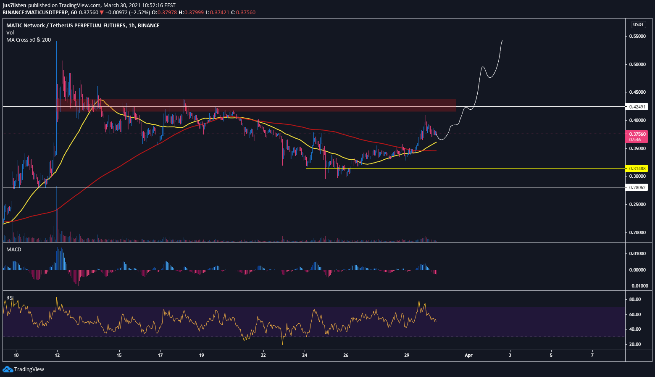
Task: Click the 29 date label on time axis
Action: (x=407, y=355)
